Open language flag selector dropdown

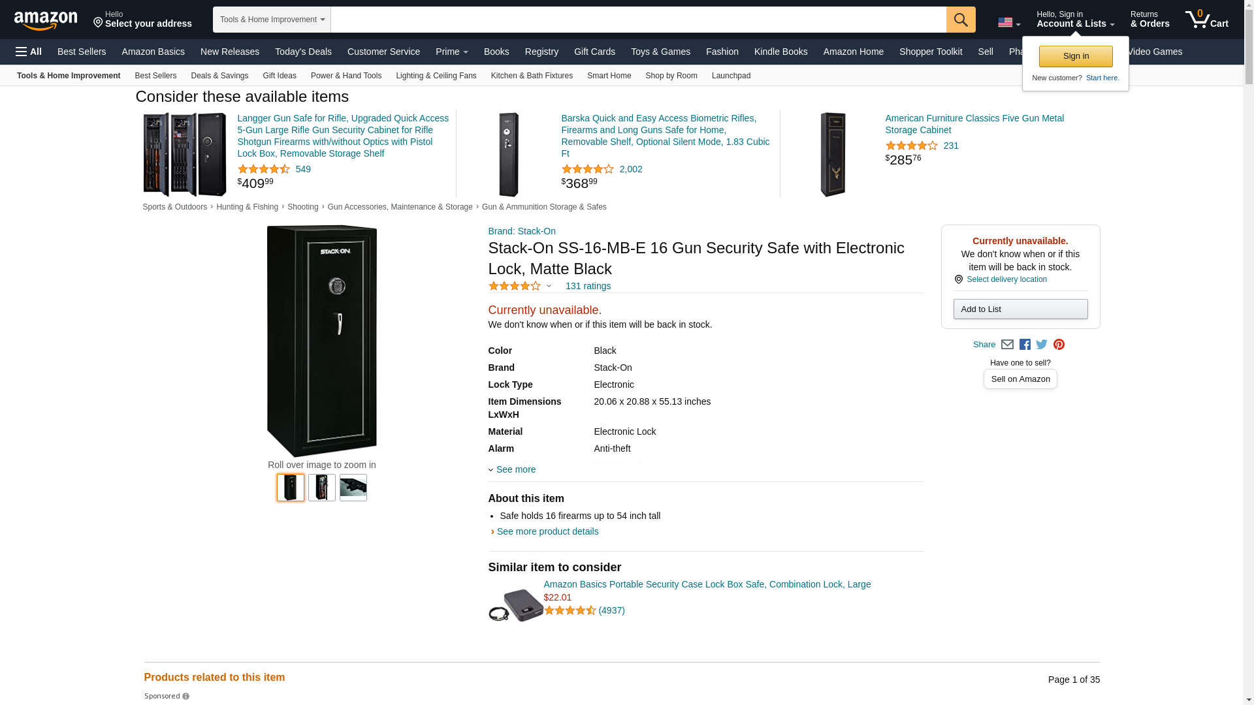(1008, 23)
